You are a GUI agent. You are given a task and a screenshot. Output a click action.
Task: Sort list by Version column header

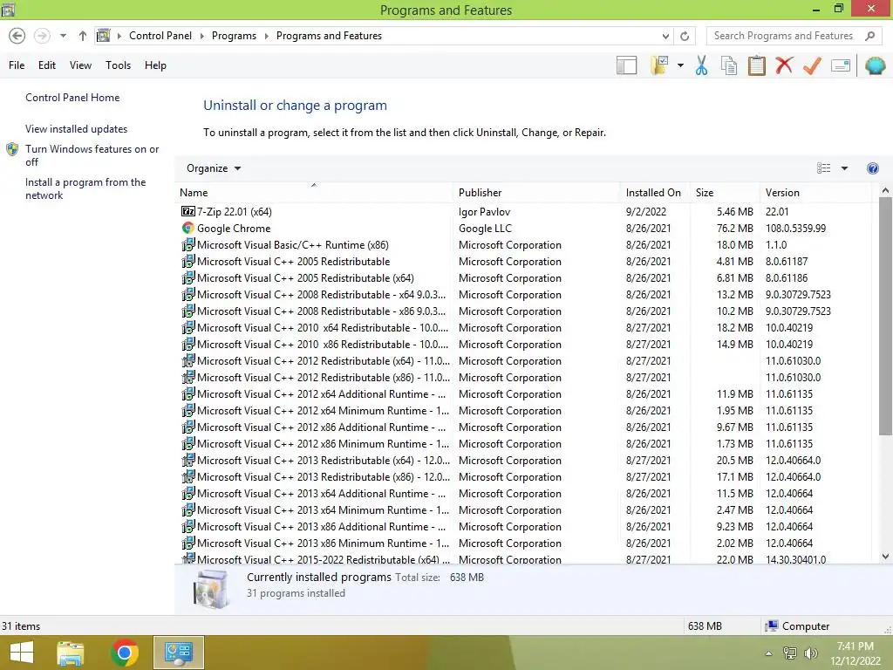(x=815, y=193)
